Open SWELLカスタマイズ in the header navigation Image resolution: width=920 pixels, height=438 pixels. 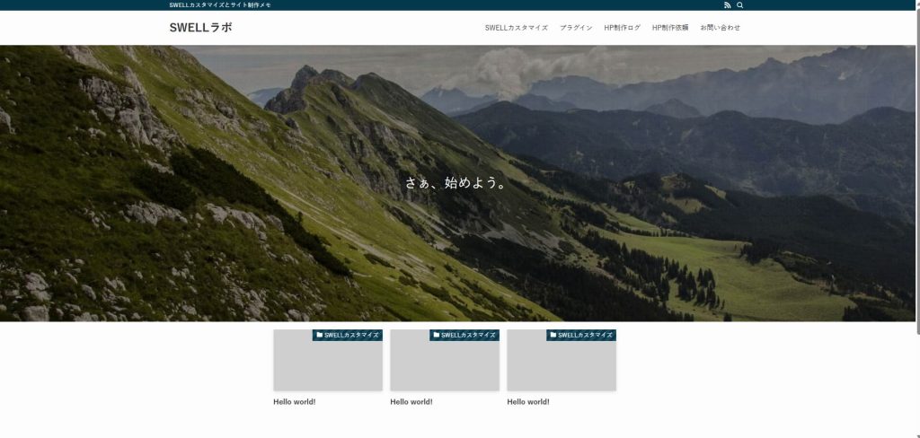click(516, 28)
